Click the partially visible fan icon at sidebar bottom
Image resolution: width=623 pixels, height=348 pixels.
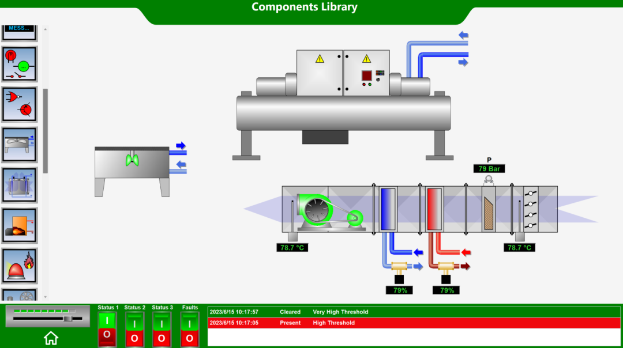[x=19, y=295]
